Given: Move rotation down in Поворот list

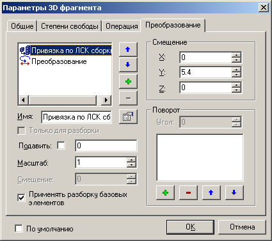Looking at the screenshot, I should (234, 192).
